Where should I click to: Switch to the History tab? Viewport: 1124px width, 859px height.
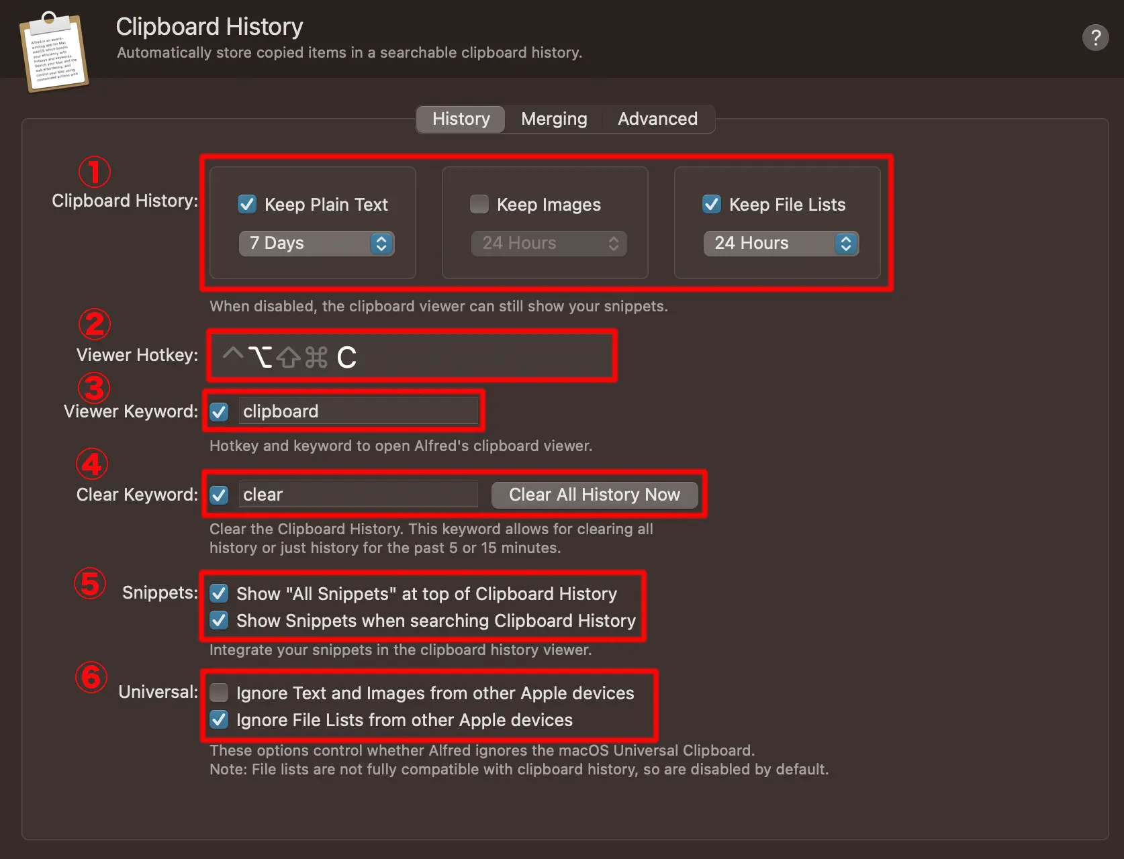tap(461, 119)
